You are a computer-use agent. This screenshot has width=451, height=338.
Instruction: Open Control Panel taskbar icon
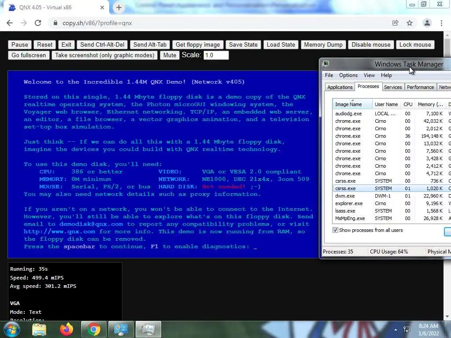121,329
